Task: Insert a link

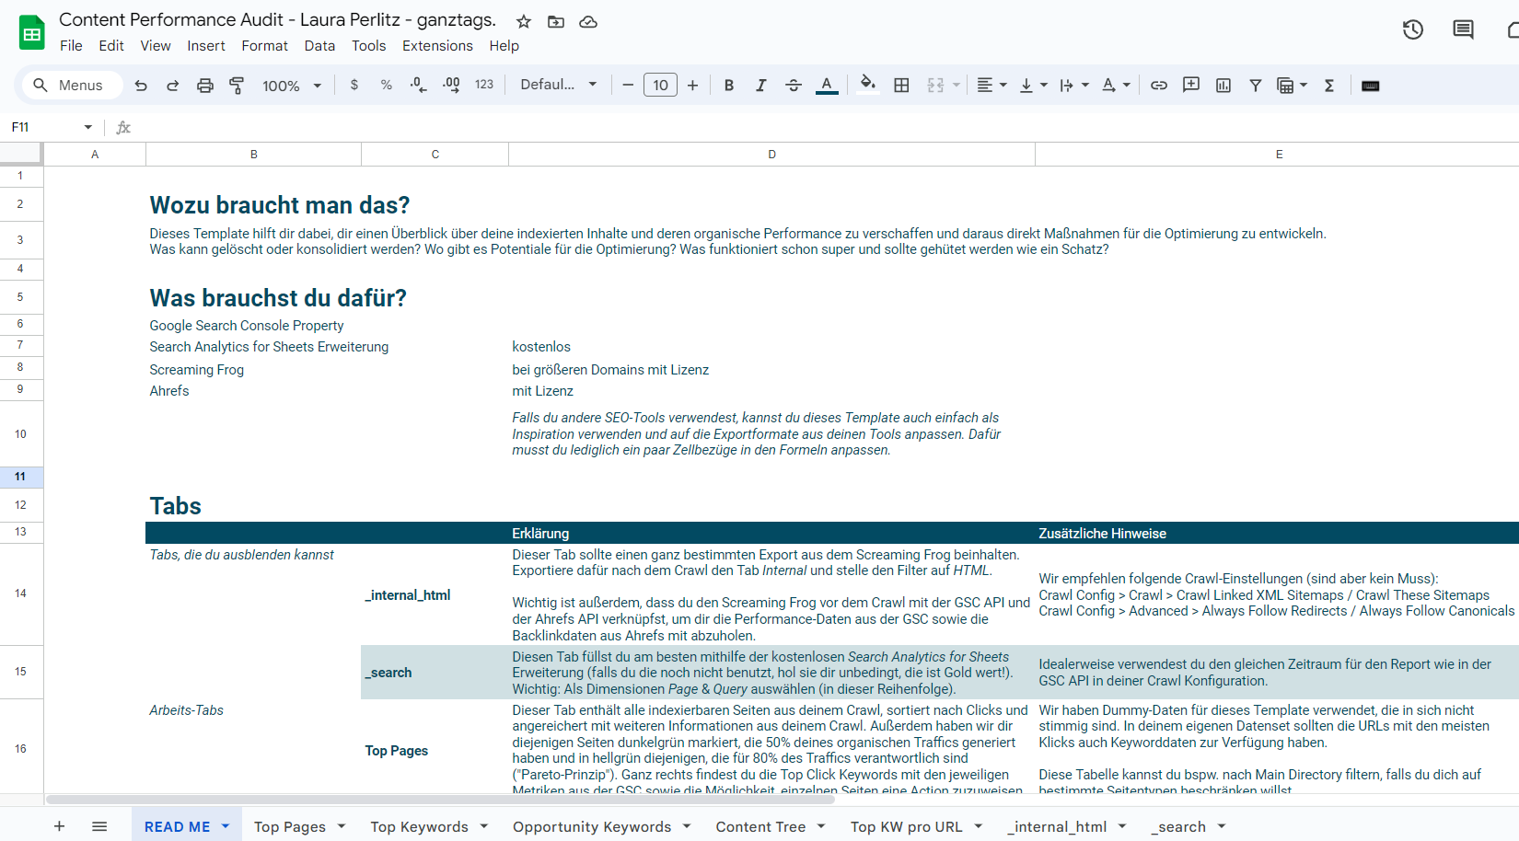Action: (1159, 85)
